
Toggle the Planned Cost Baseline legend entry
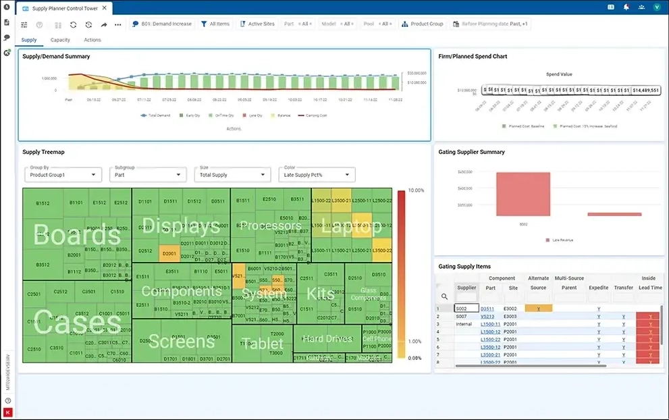[523, 126]
